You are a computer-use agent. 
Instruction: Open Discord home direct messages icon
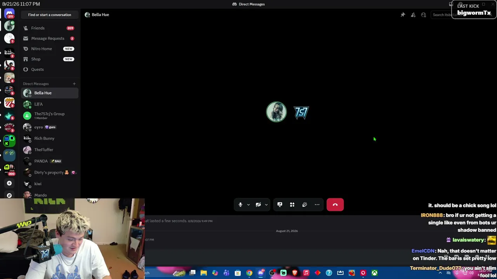[9, 14]
